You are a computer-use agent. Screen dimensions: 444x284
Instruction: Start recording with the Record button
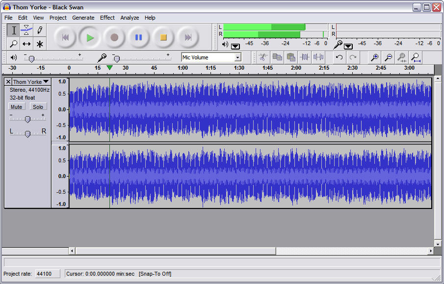pos(114,37)
